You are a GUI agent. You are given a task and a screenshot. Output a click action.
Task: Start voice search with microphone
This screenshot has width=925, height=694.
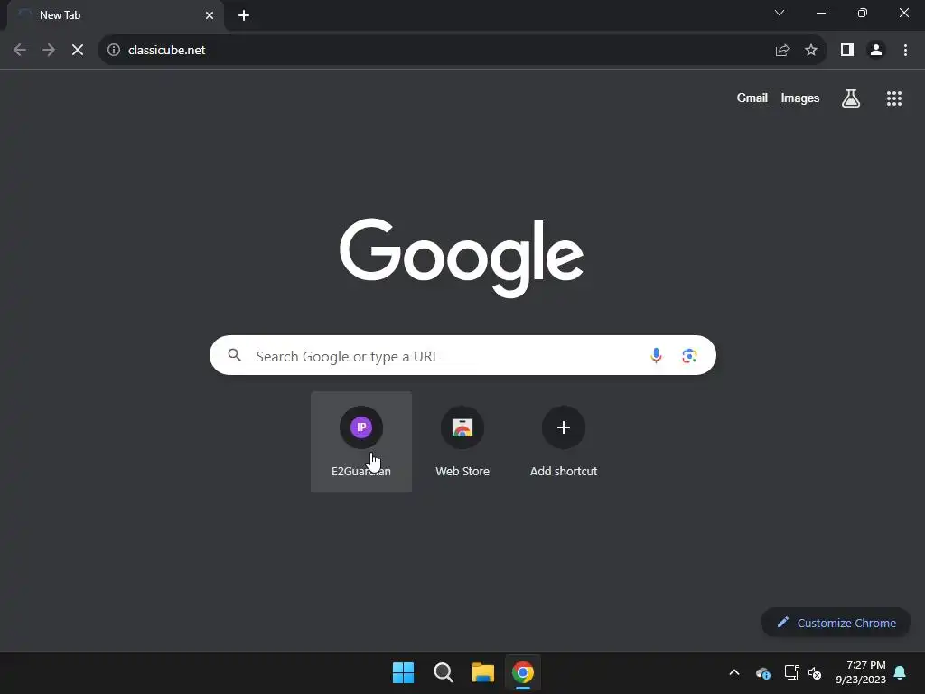pyautogui.click(x=656, y=355)
